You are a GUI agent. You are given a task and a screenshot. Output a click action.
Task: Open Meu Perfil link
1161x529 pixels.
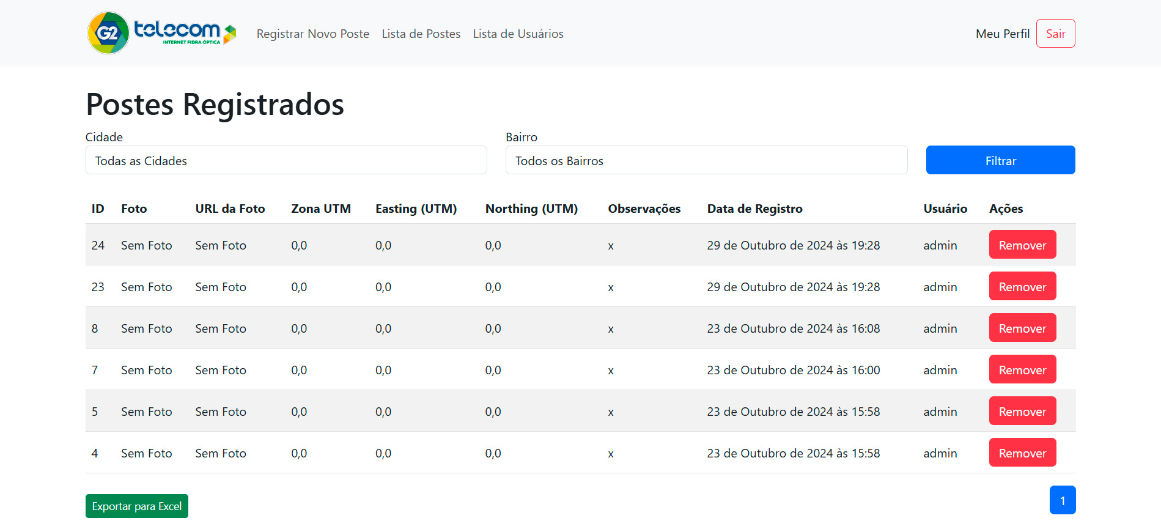1003,34
